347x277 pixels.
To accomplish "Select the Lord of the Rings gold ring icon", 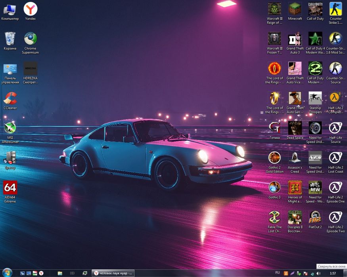I will coord(274,103).
